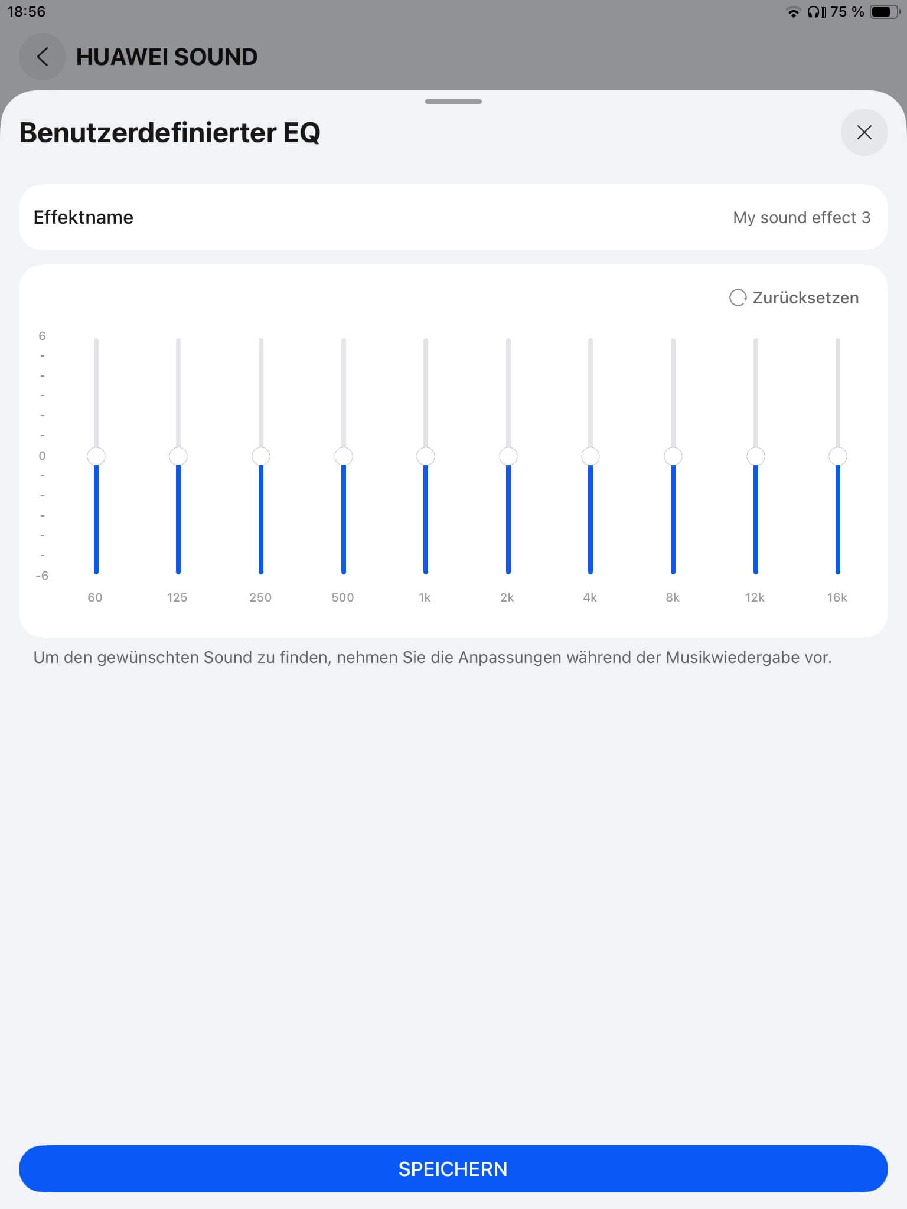This screenshot has height=1209, width=907.
Task: Click the 125 Hz slider knob
Action: (178, 456)
